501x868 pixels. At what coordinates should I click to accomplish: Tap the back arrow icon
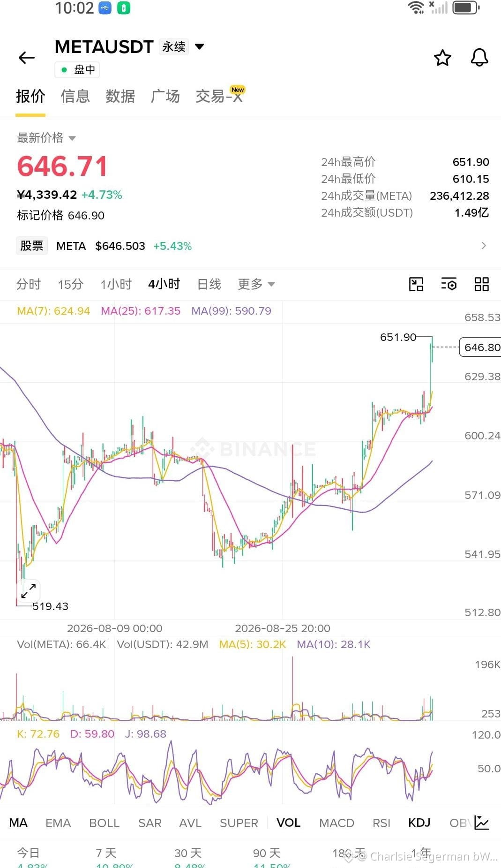(27, 58)
